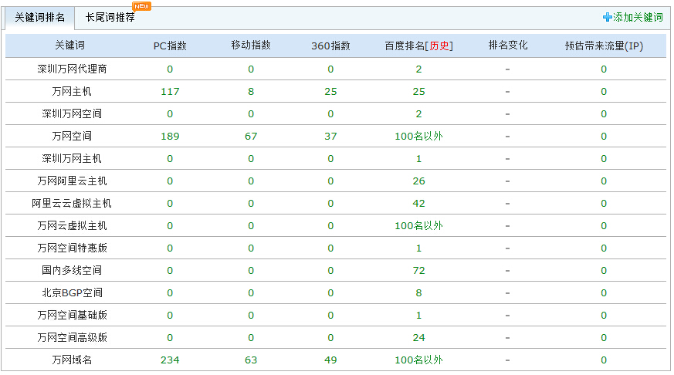Select keyword 深圳万网代理商
The width and height of the screenshot is (674, 375).
pyautogui.click(x=72, y=69)
